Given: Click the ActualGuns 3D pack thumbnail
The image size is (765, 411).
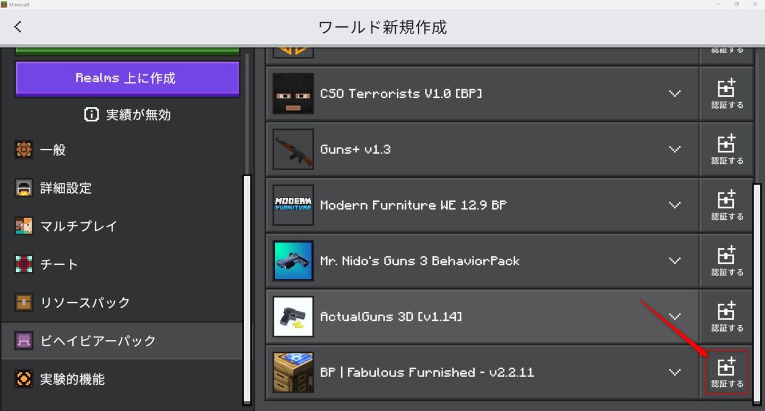Looking at the screenshot, I should tap(293, 317).
